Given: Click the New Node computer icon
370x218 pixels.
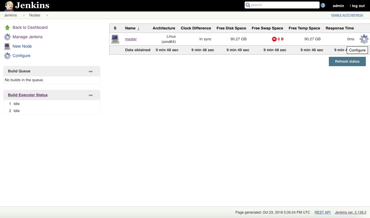Looking at the screenshot, I should click(x=7, y=46).
